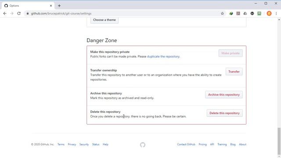Click the GitHub logo in the footer
The image size is (281, 158).
coord(143,145)
